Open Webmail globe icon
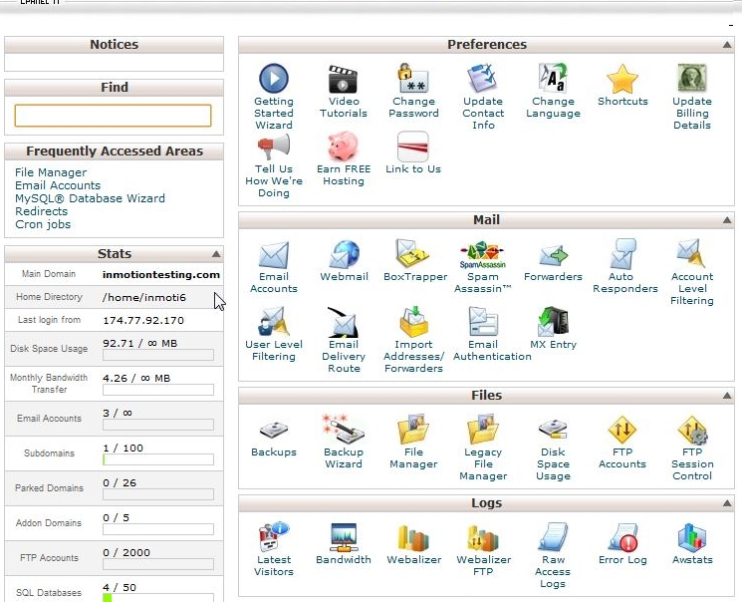This screenshot has width=742, height=602. click(344, 254)
